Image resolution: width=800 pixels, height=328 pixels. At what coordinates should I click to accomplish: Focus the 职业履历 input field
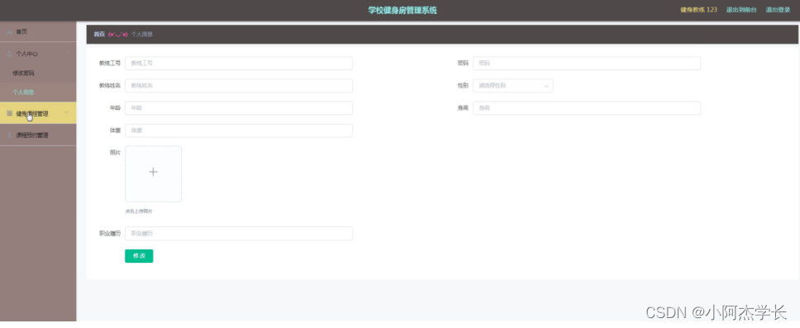(x=239, y=233)
